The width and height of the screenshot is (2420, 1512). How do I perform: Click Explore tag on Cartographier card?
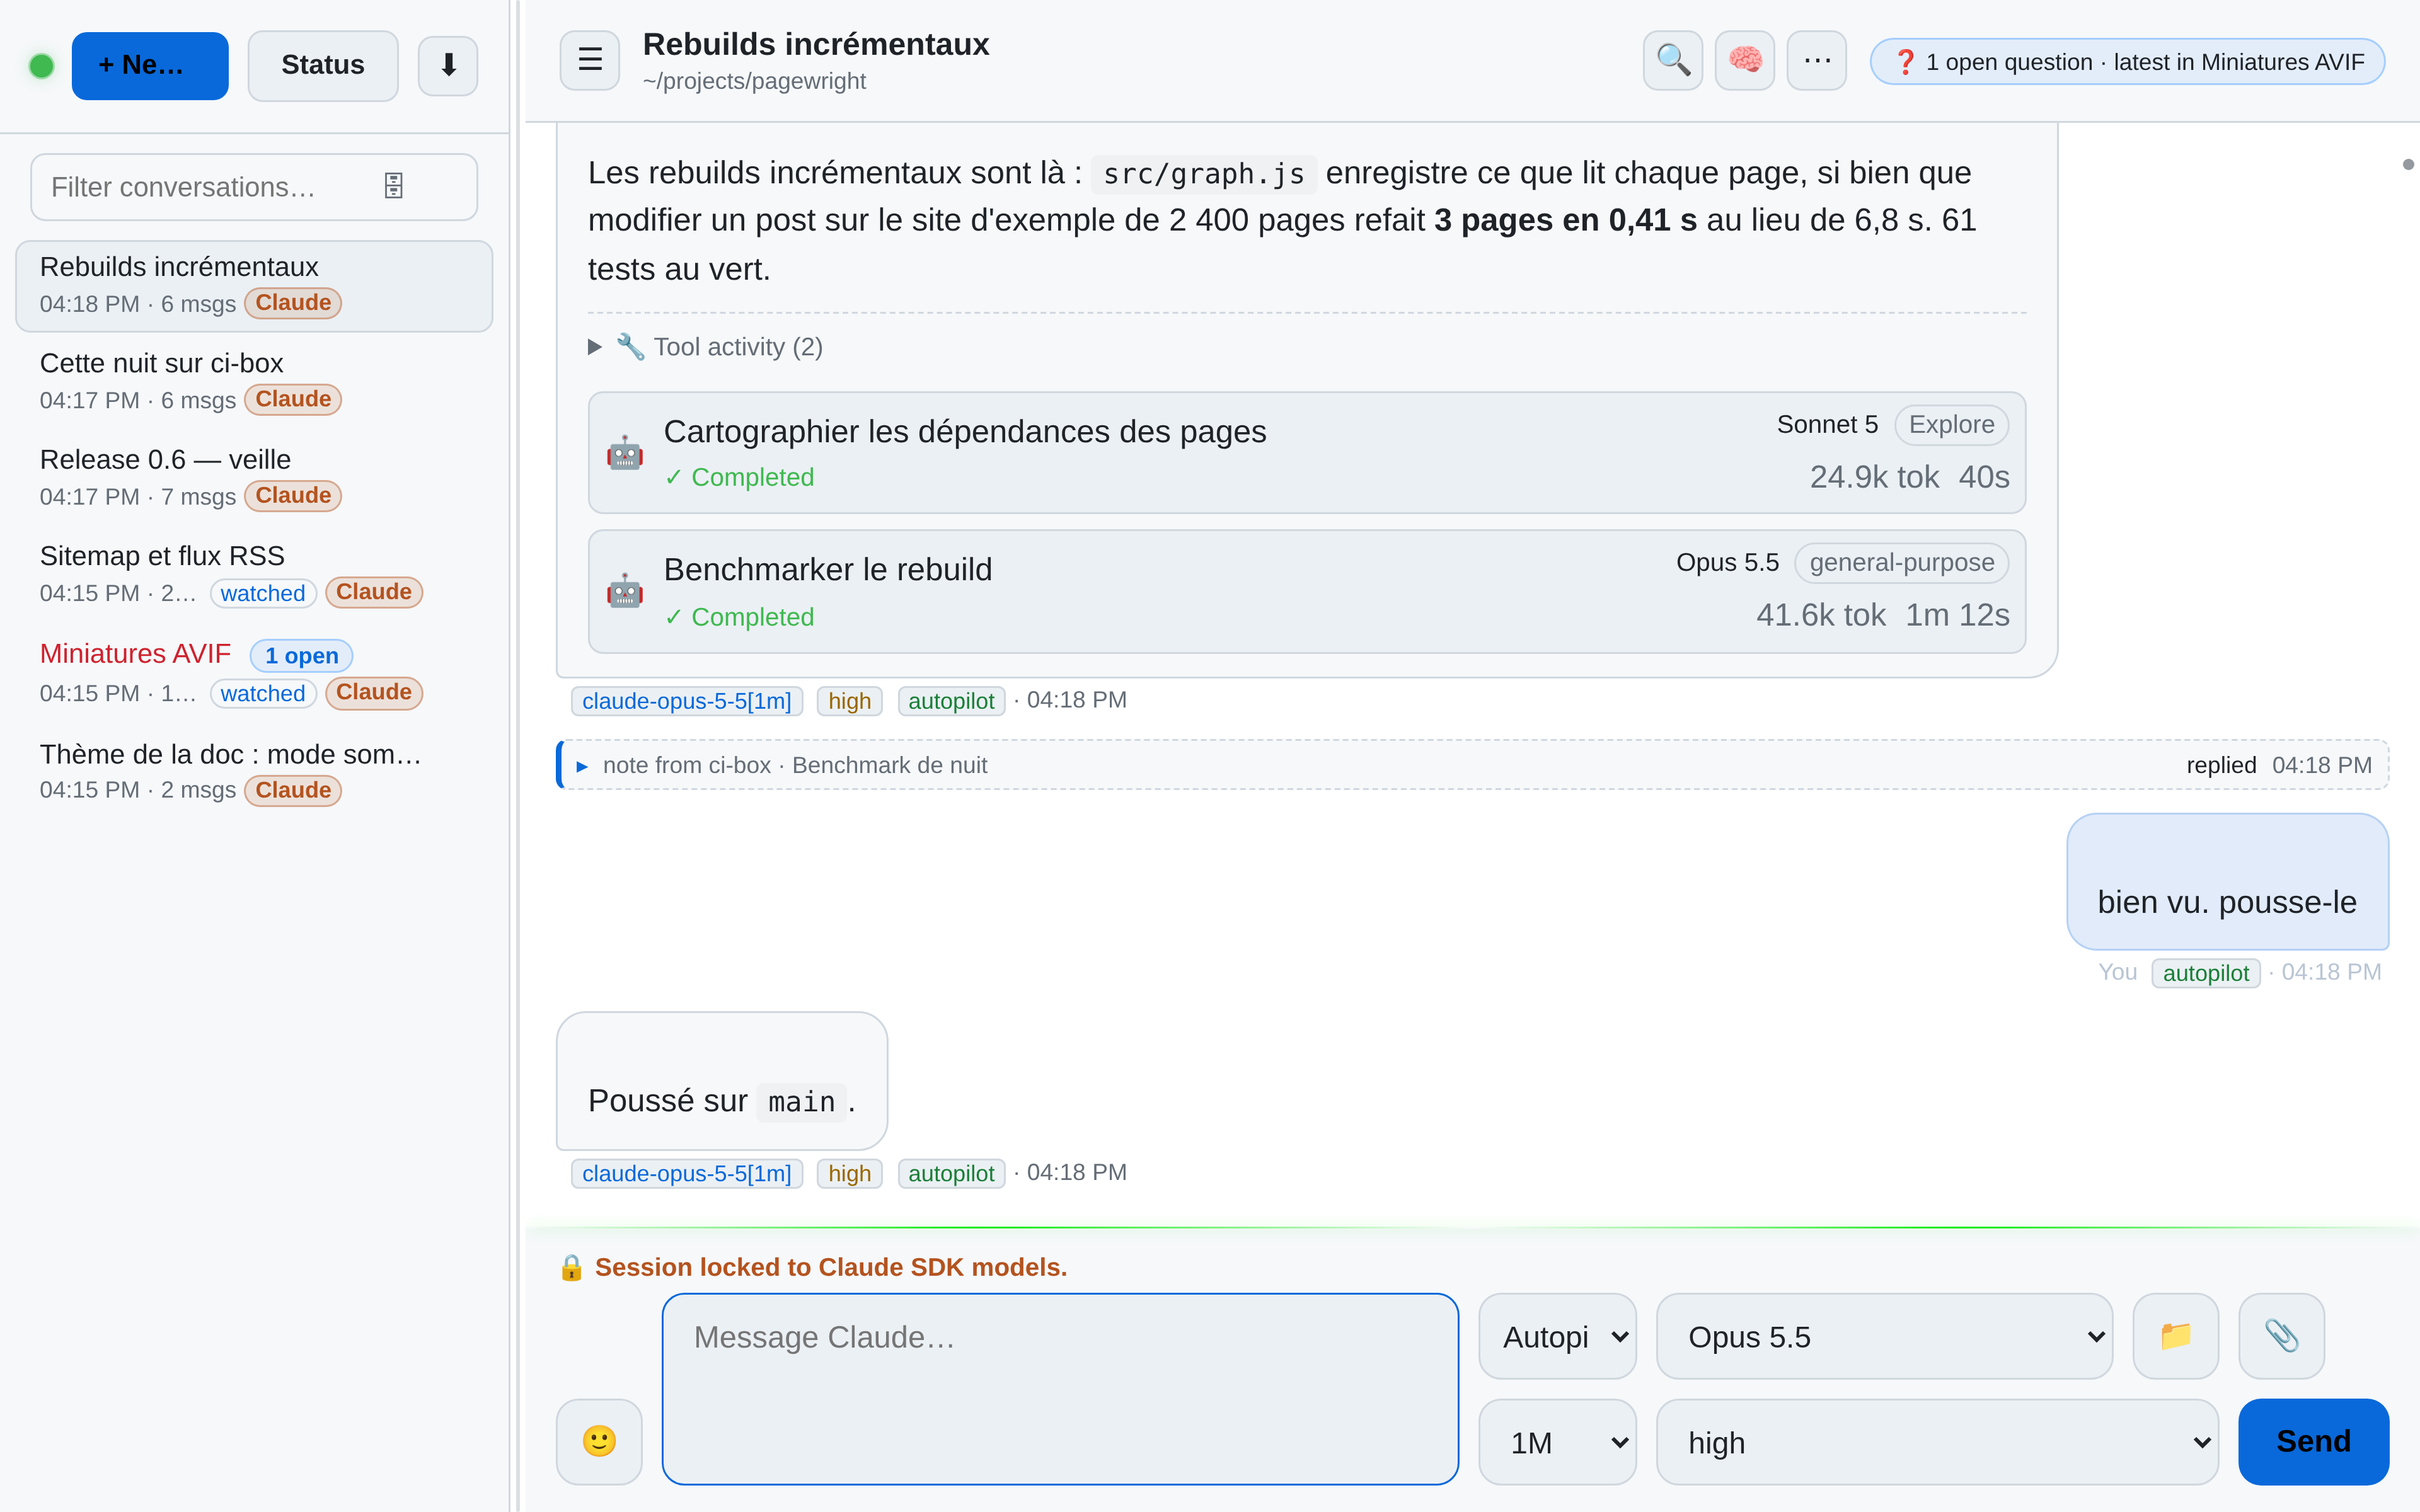[1951, 424]
